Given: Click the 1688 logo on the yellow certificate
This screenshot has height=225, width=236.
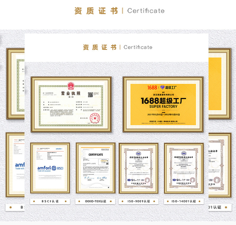Looking at the screenshot, I should tap(152, 87).
